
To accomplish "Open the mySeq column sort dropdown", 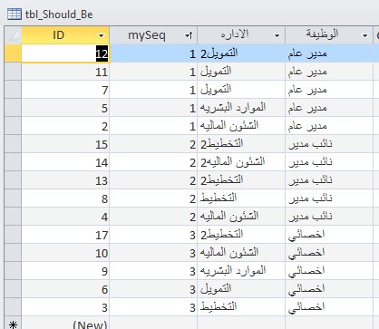I will 189,35.
